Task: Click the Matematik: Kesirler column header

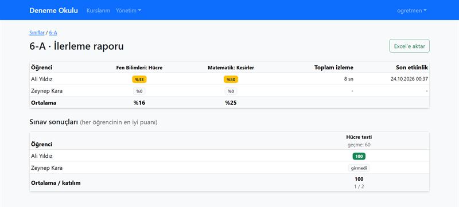Action: 231,67
